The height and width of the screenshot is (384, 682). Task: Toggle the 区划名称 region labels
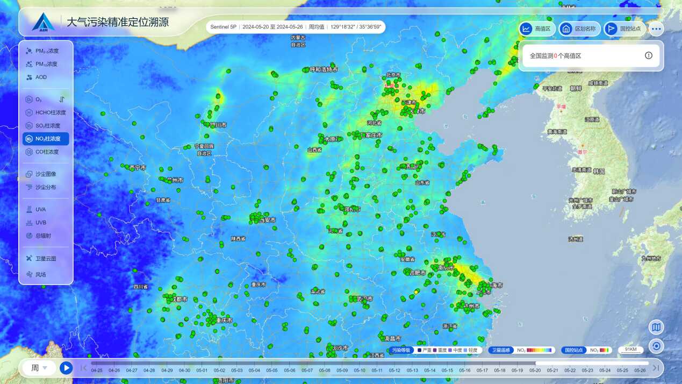[x=579, y=29]
